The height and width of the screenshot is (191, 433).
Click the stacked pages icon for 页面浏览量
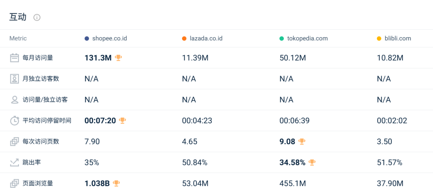[x=14, y=183]
